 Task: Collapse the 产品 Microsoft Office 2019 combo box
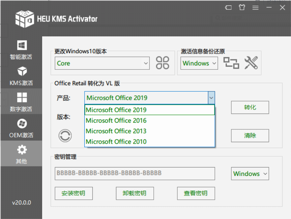[x=150, y=98]
